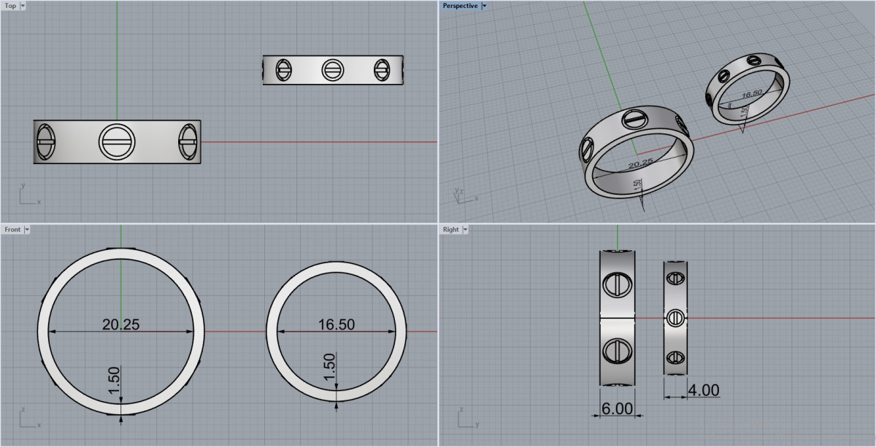
Task: Select the 1.50 dimension under 16.50 ring
Action: (x=330, y=366)
